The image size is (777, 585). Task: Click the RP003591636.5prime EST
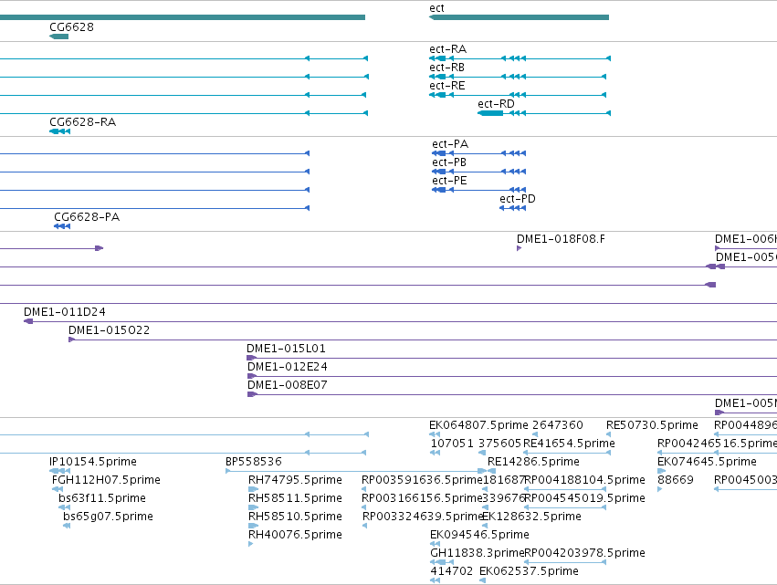[364, 489]
